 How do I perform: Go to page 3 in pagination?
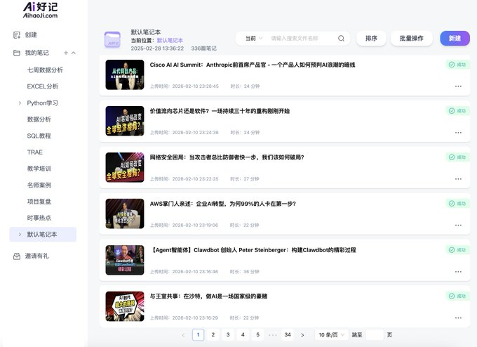point(228,335)
